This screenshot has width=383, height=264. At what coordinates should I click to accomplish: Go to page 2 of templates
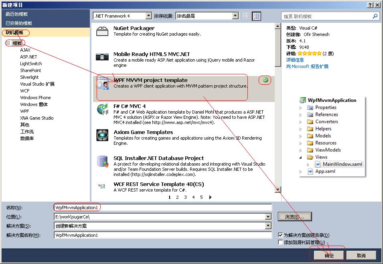point(177,197)
